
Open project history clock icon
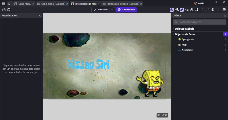tap(4, 10)
